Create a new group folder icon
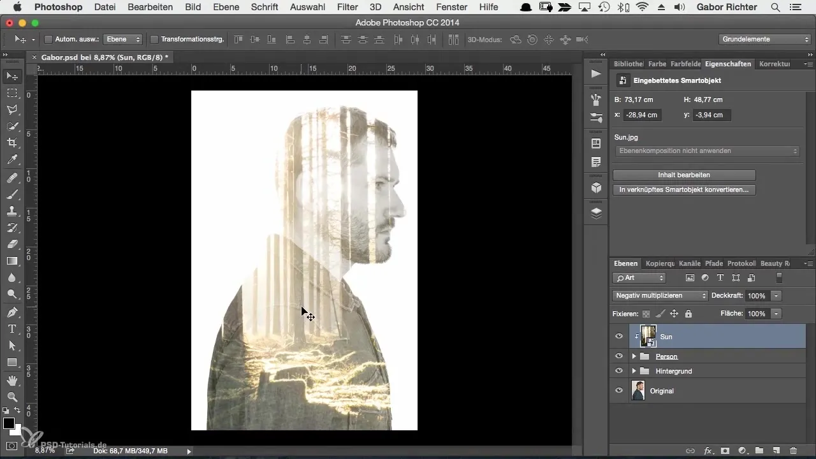This screenshot has width=816, height=459. 759,451
